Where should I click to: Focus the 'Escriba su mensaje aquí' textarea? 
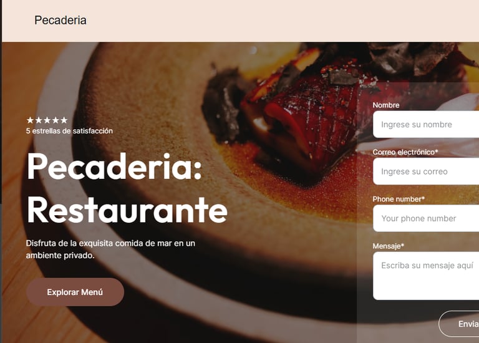[x=426, y=276]
